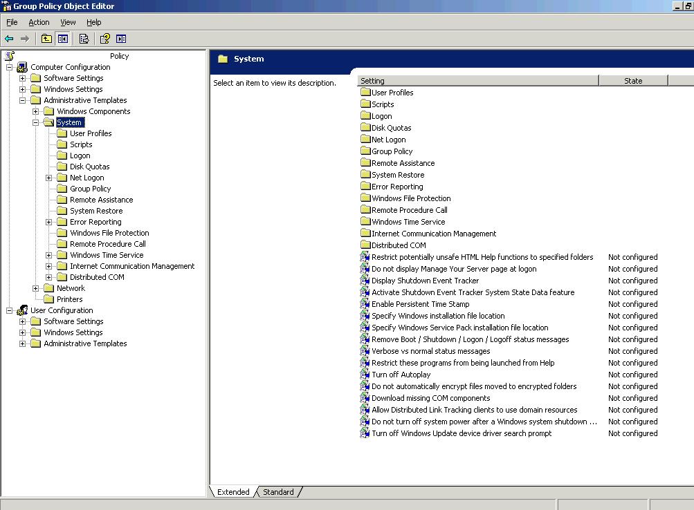Click the Up One Level folder icon

(46, 39)
